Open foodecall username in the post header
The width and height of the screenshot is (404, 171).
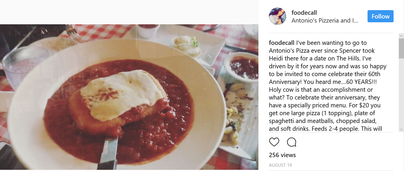coord(304,13)
